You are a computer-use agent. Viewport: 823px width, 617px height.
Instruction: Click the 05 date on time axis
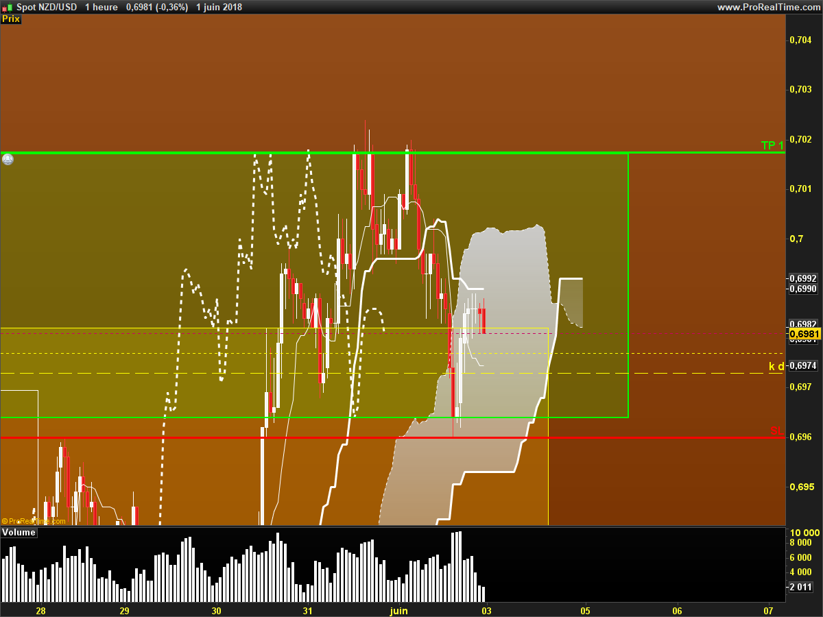[x=585, y=610]
